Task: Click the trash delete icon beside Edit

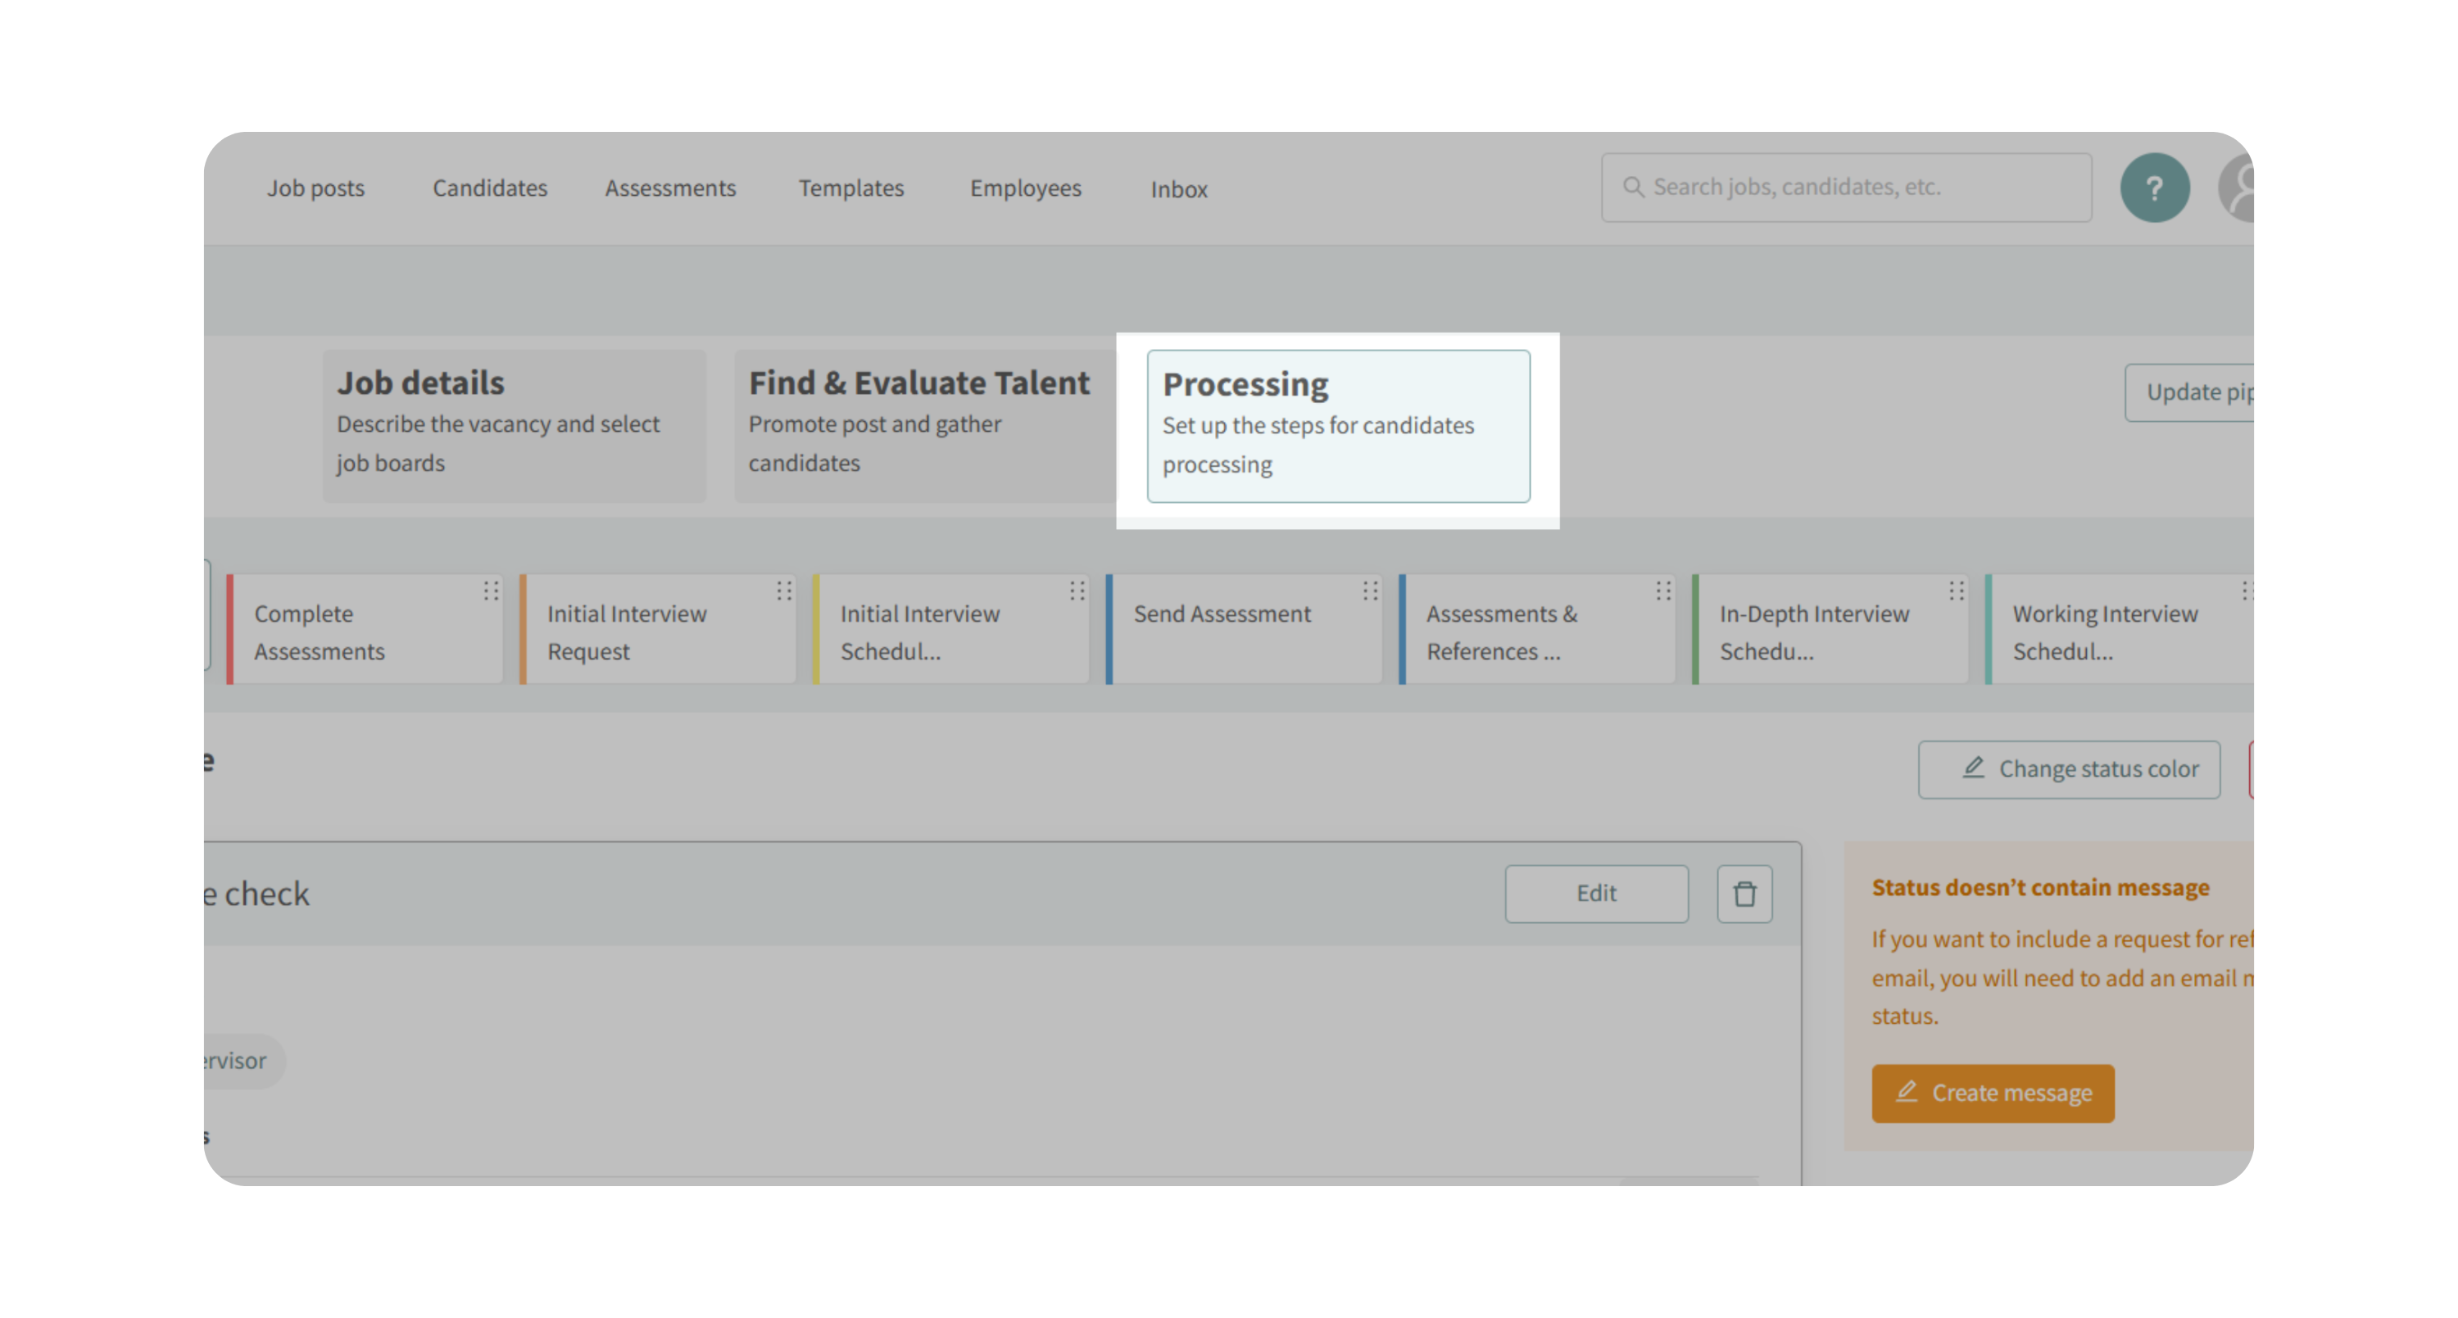Action: click(x=1744, y=894)
